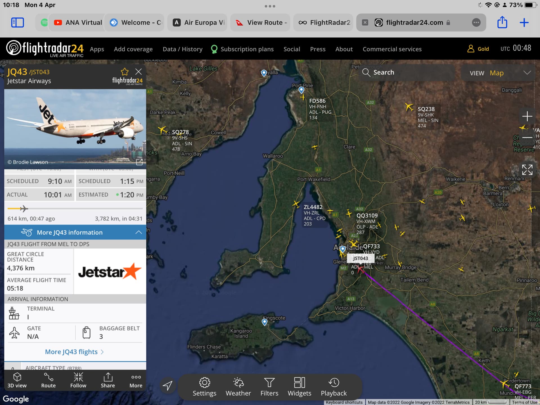Toggle fullscreen map view

527,170
